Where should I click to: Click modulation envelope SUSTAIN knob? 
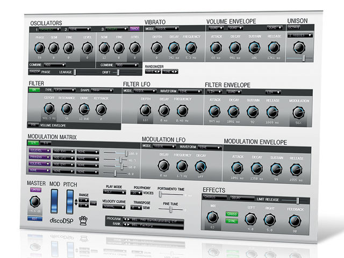pos(276,169)
